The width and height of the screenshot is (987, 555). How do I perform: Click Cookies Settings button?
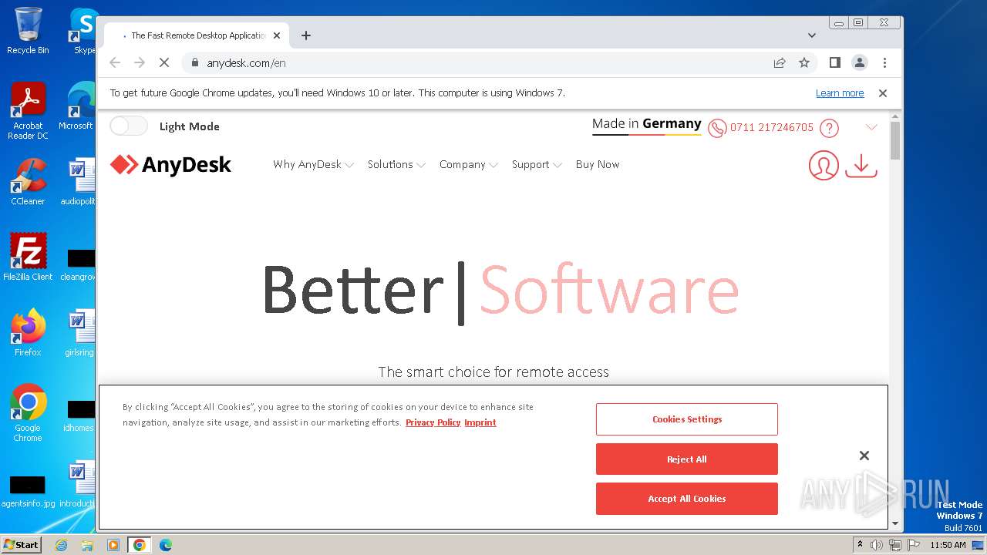(x=687, y=419)
